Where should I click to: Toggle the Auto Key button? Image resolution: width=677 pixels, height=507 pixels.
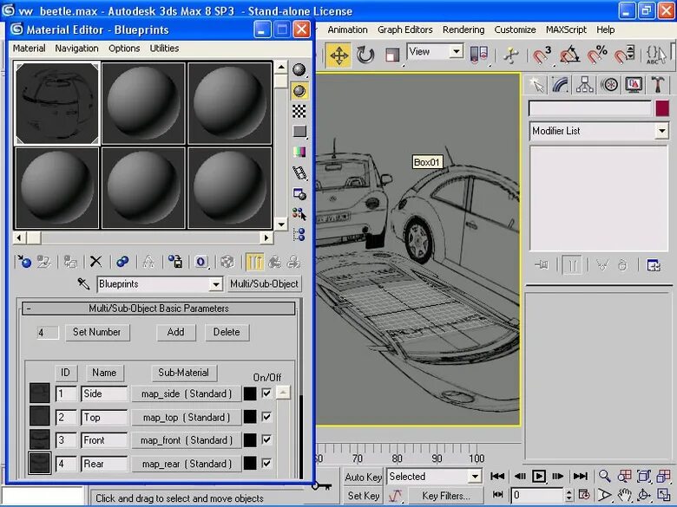coord(363,478)
